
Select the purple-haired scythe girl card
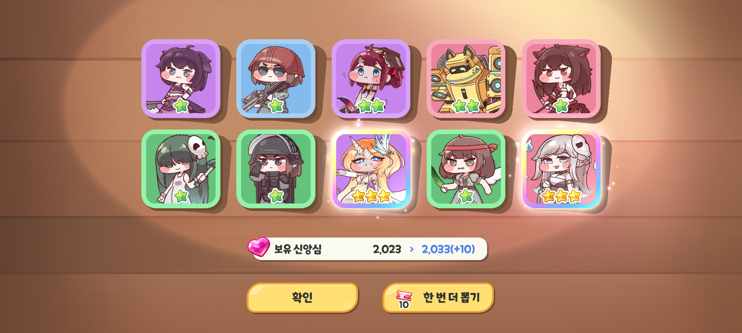(181, 79)
